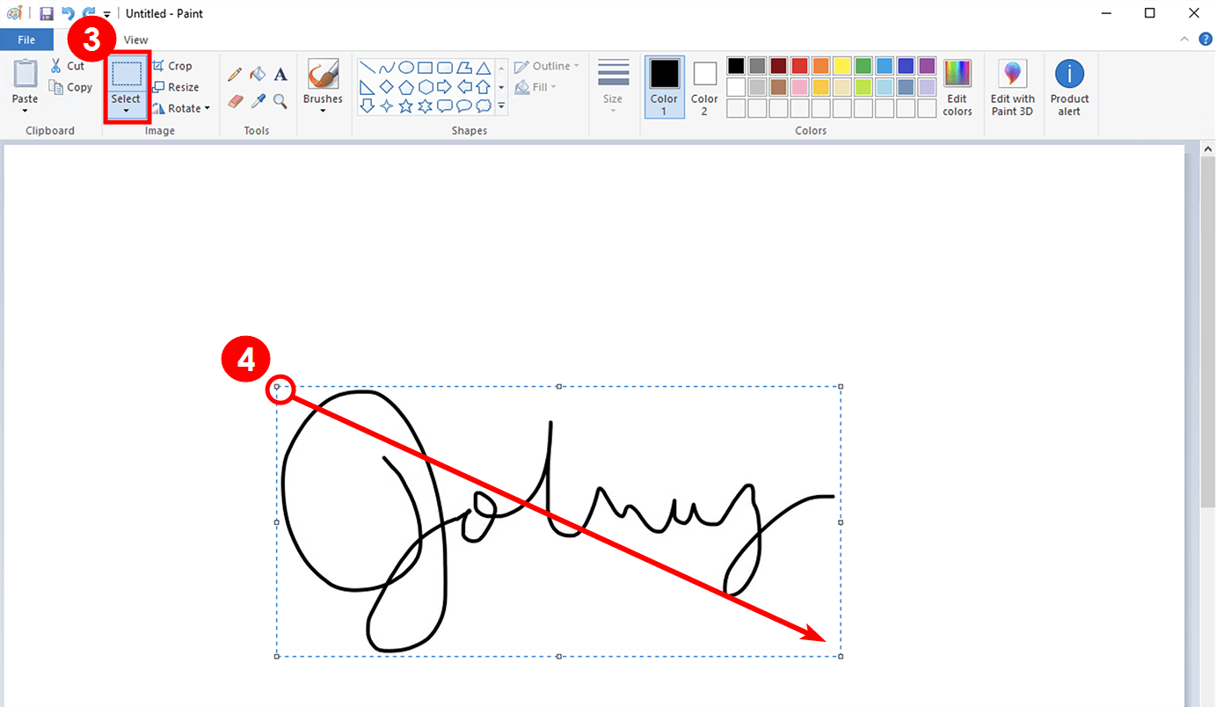Select the red color swatch

tap(798, 64)
